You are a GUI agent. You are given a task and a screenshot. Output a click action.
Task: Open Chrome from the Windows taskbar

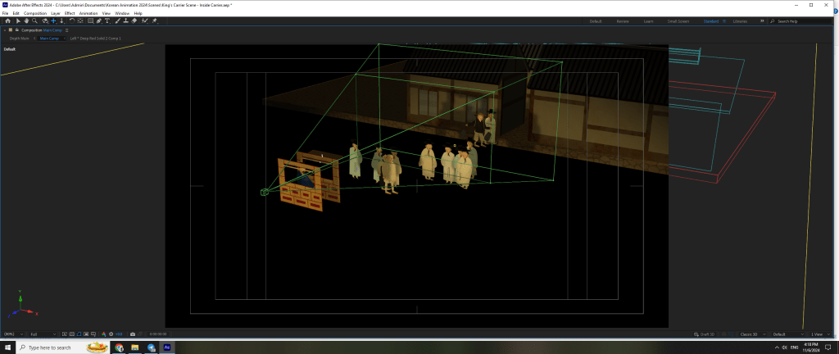(x=120, y=347)
